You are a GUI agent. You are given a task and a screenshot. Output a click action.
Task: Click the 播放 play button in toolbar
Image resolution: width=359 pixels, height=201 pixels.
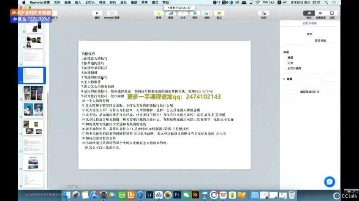click(x=97, y=13)
